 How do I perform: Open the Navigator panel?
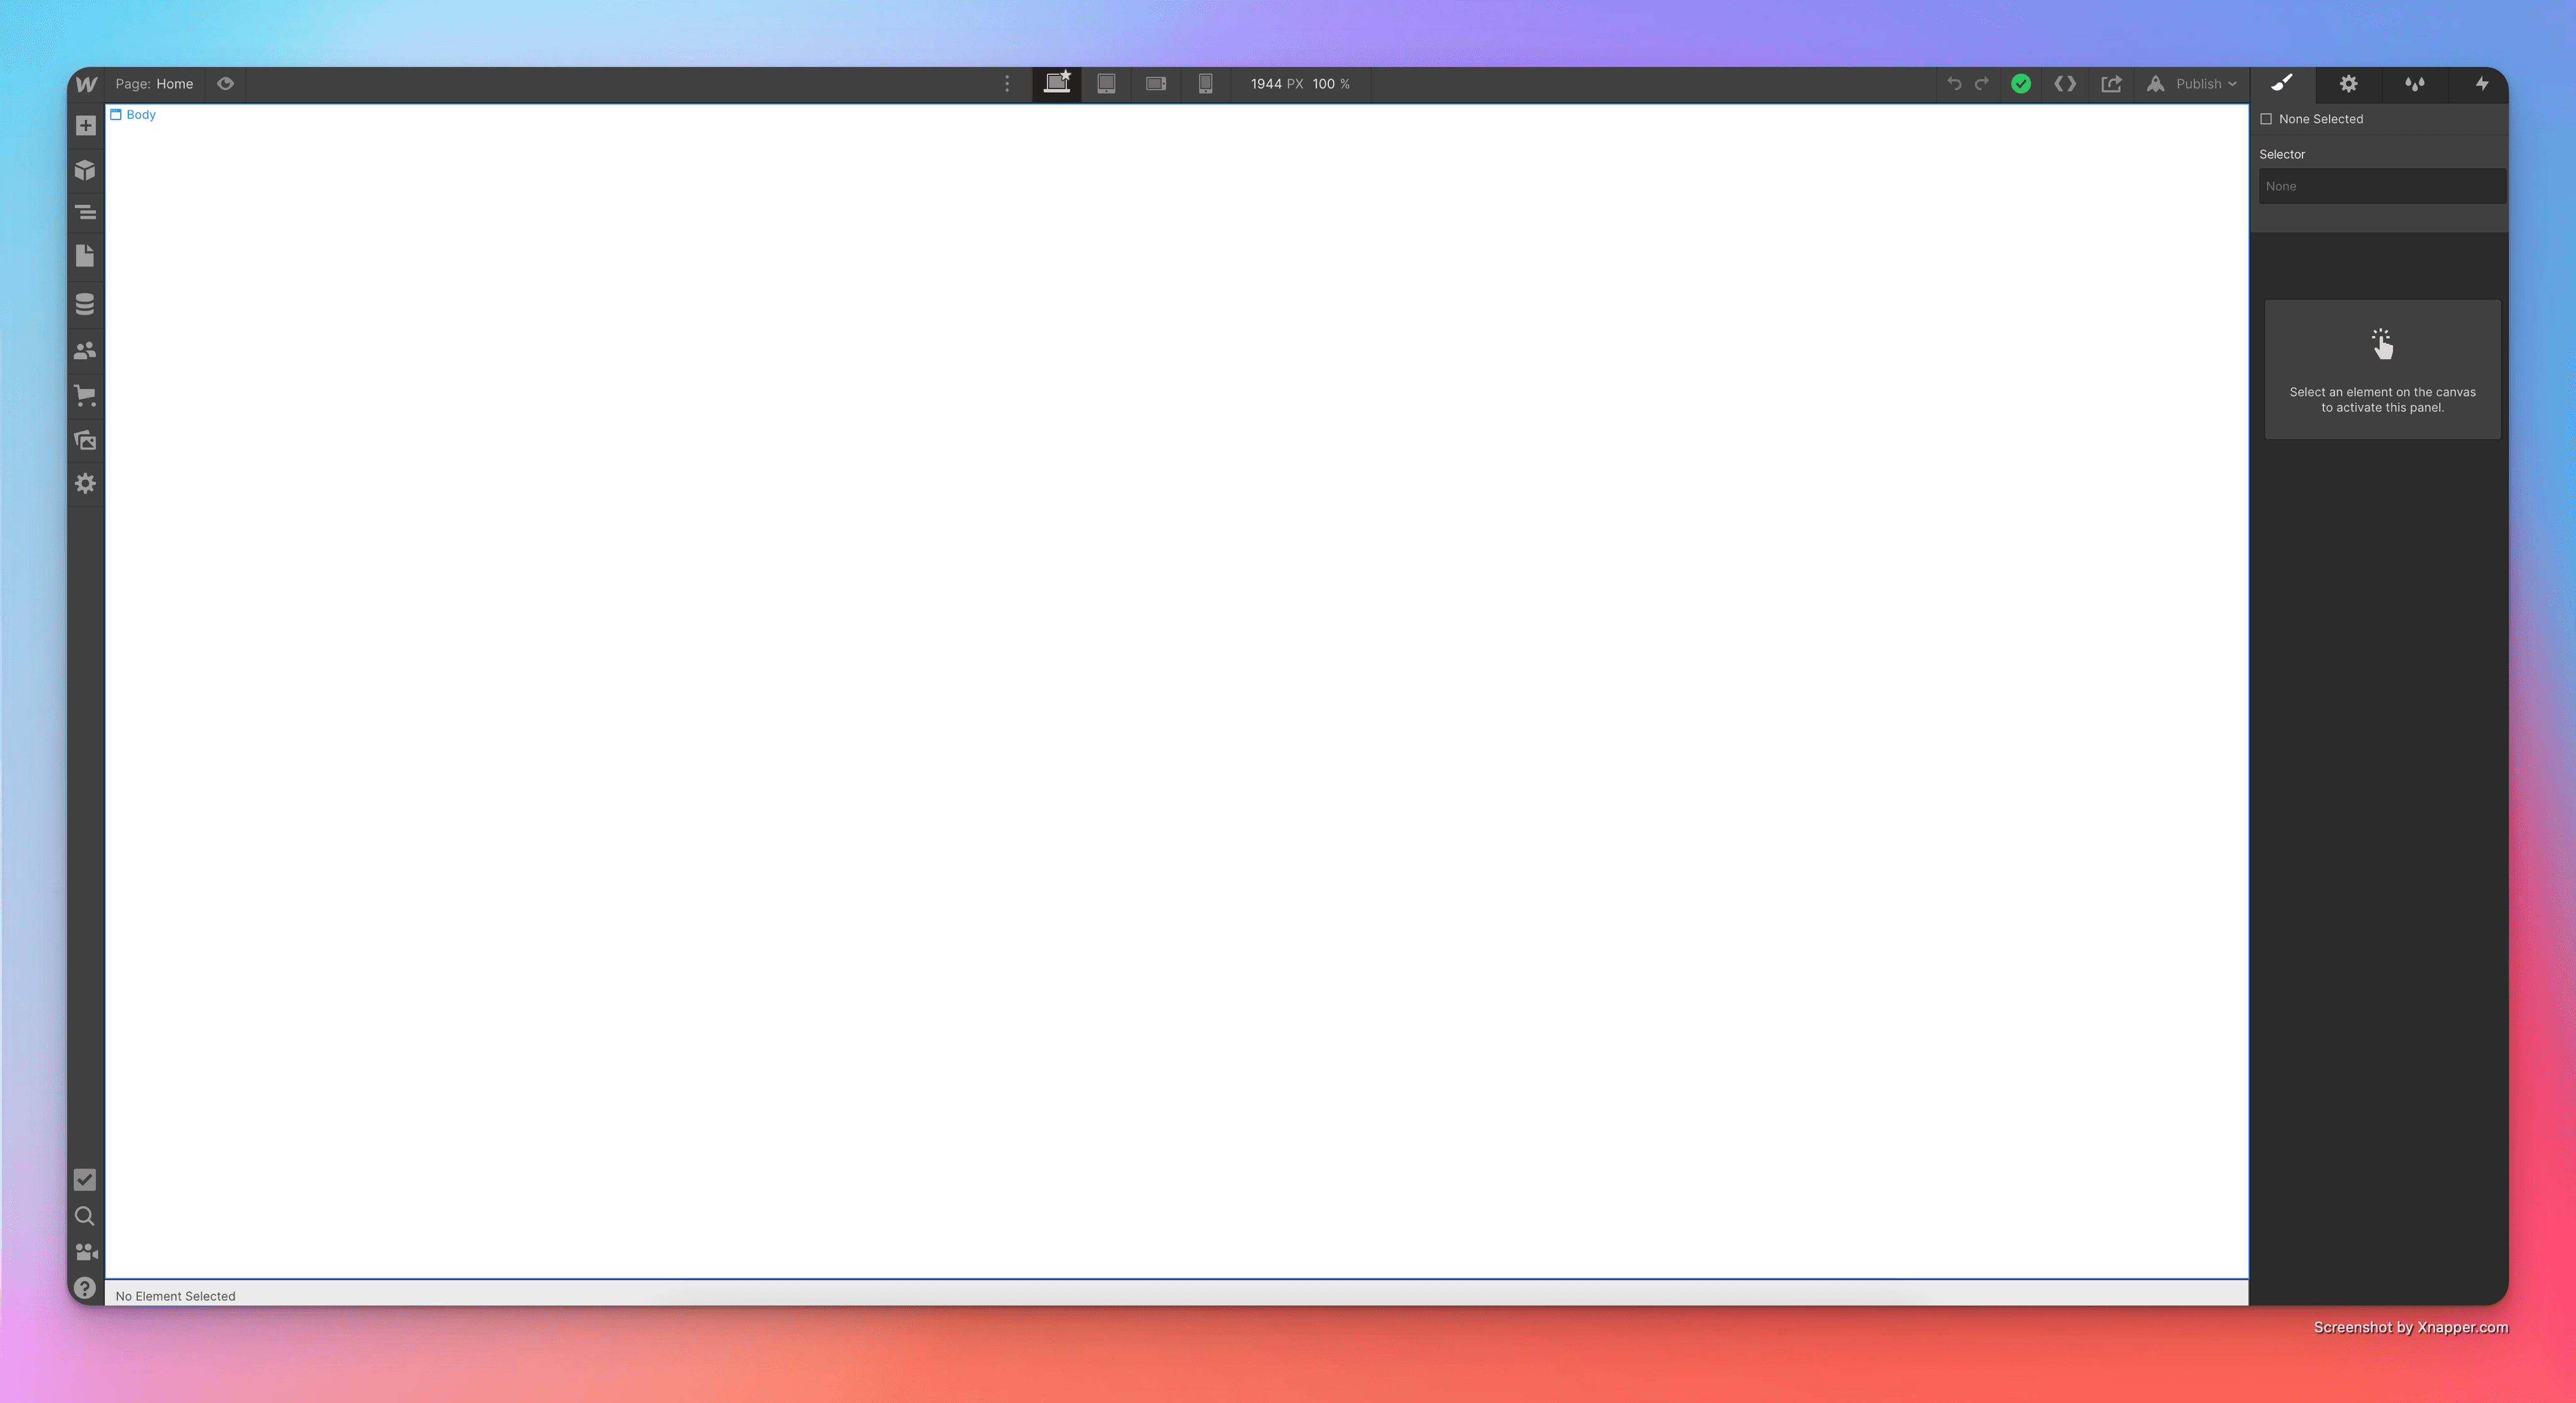(85, 213)
